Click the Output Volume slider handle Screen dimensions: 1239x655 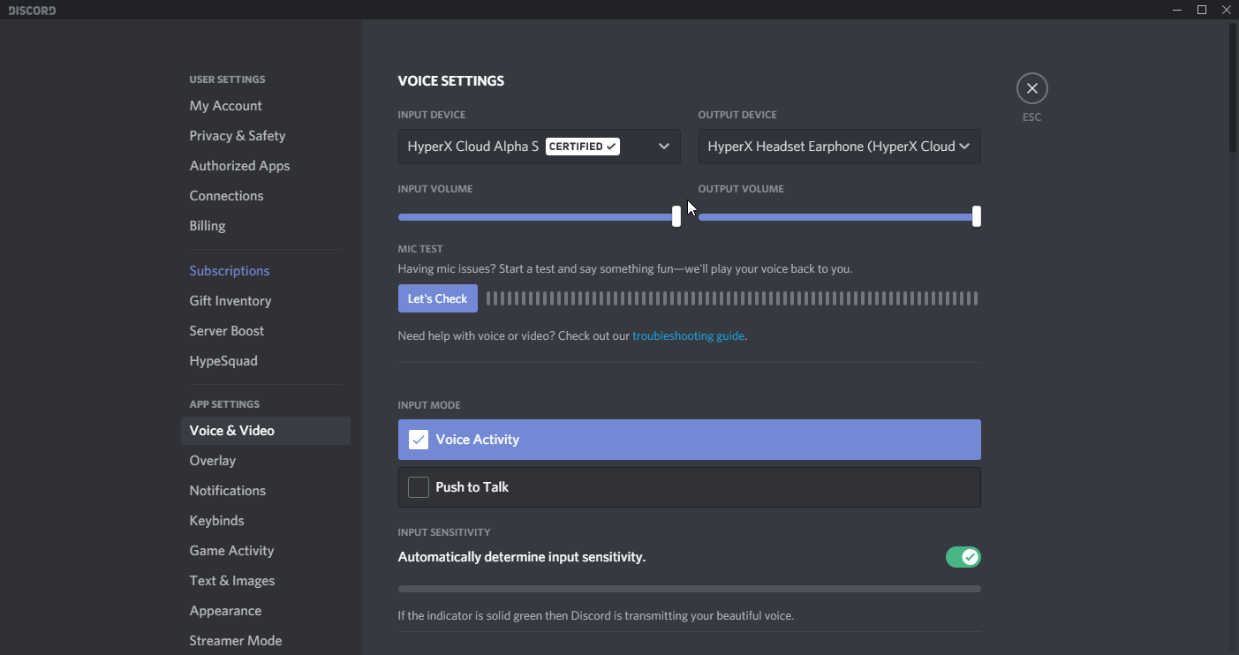(976, 216)
